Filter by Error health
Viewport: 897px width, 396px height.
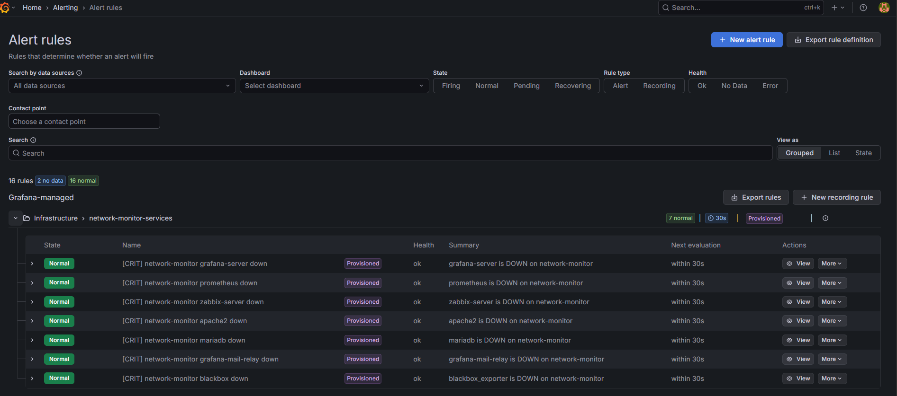coord(770,86)
